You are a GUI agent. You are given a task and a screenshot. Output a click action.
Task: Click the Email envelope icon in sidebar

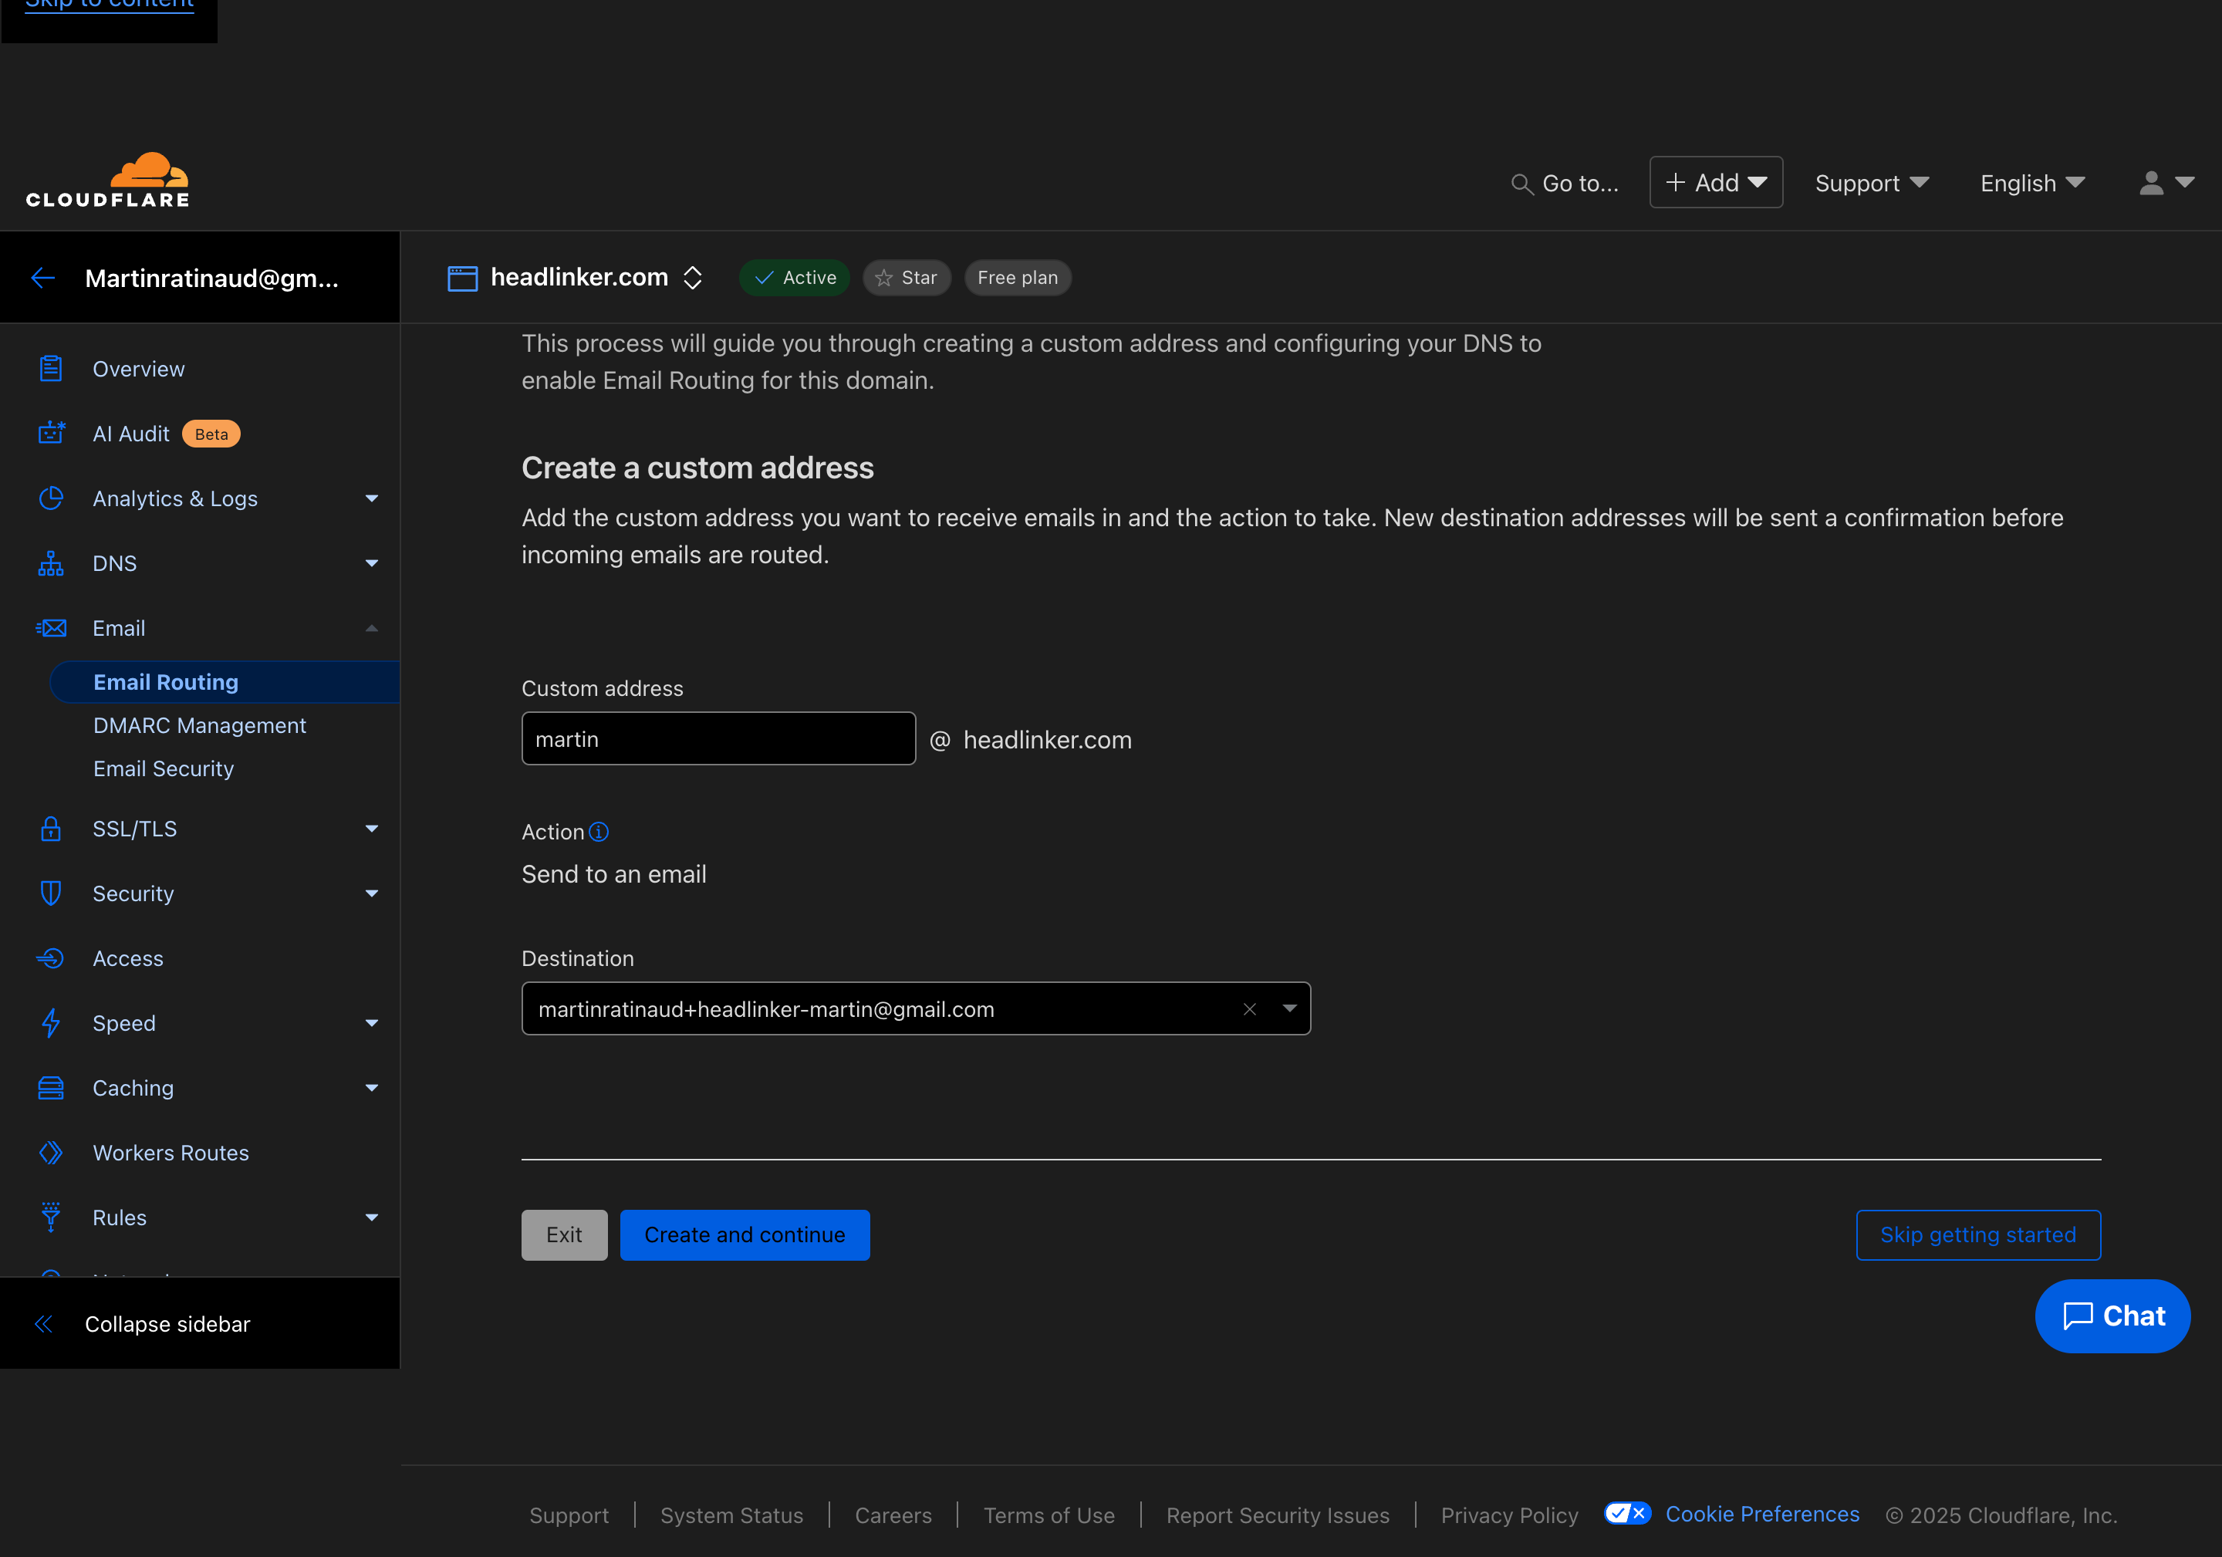point(50,628)
